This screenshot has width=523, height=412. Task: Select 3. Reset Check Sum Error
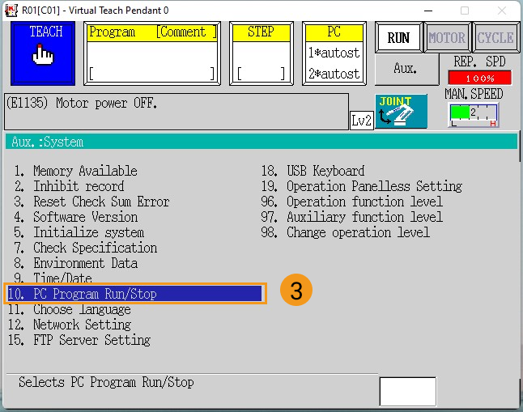click(x=91, y=202)
